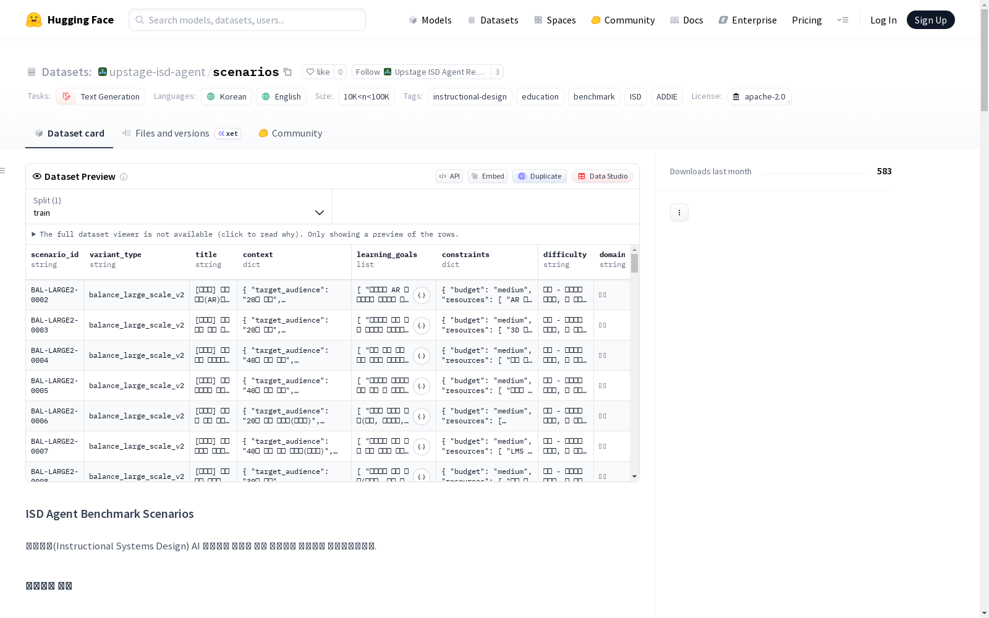Go to Datasets in top navigation

click(493, 20)
